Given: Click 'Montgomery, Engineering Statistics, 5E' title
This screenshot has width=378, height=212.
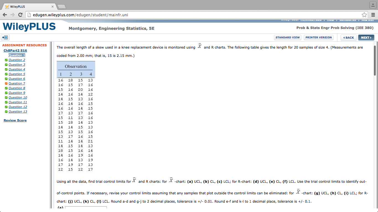Looking at the screenshot, I should click(112, 28).
